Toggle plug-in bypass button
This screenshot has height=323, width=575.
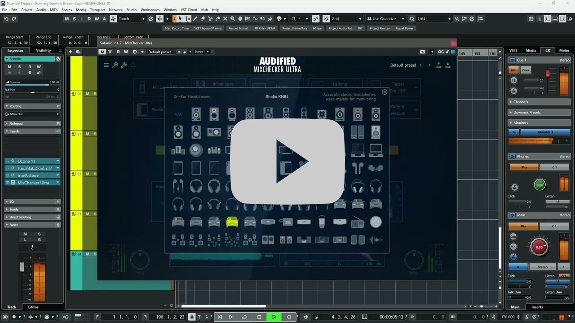click(x=110, y=52)
